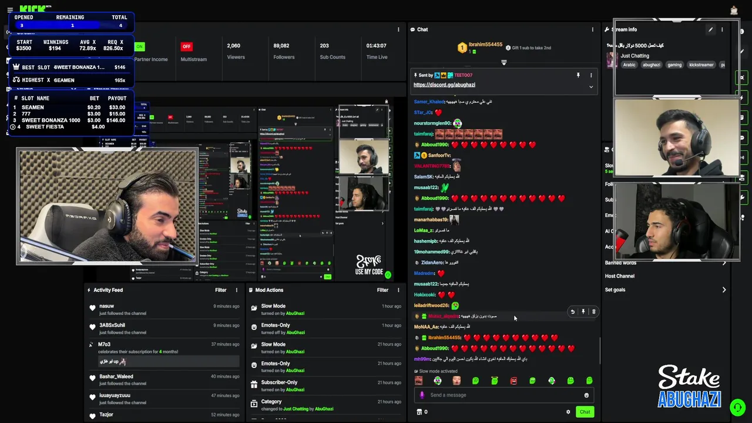752x423 pixels.
Task: Select 3ABSxSuhil in Activity Feed
Action: click(164, 328)
